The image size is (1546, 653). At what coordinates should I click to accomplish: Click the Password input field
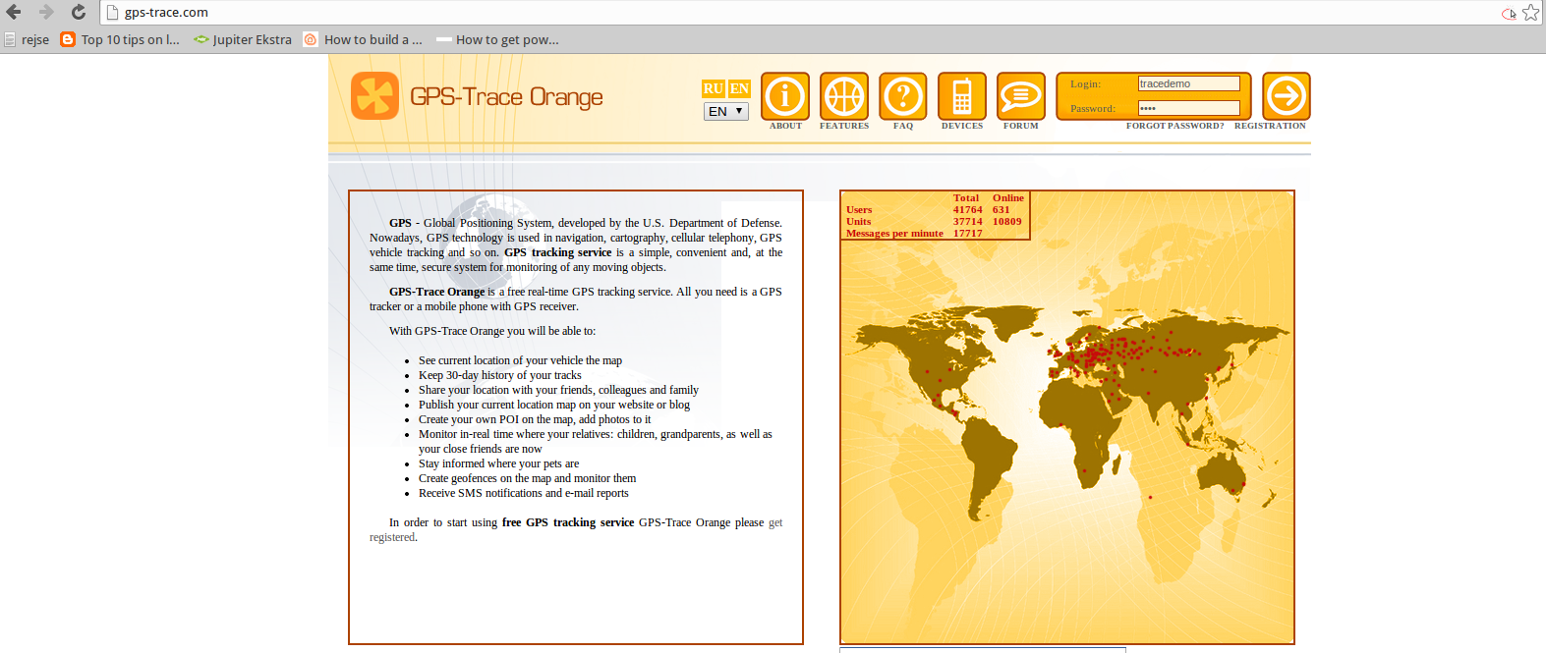coord(1189,108)
